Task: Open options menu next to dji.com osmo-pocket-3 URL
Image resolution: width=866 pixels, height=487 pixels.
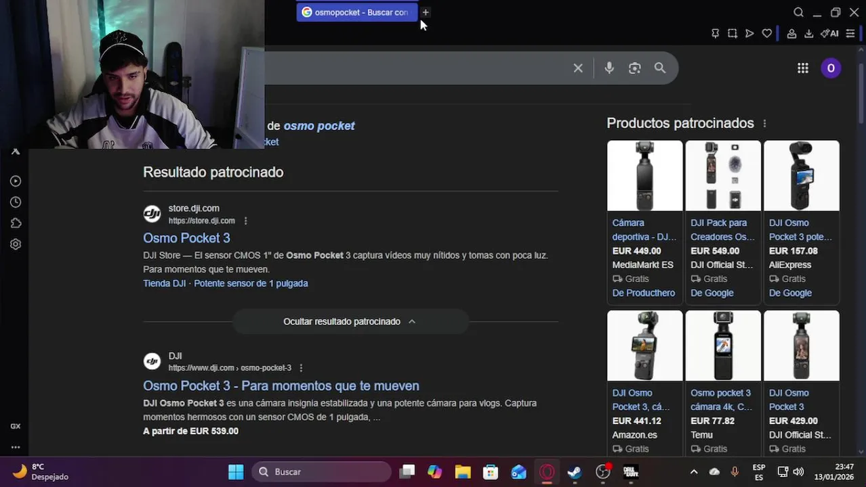Action: tap(301, 368)
